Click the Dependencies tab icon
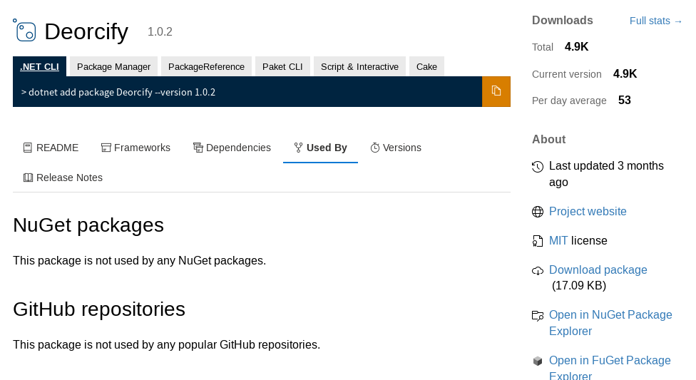The image size is (696, 380). [198, 148]
